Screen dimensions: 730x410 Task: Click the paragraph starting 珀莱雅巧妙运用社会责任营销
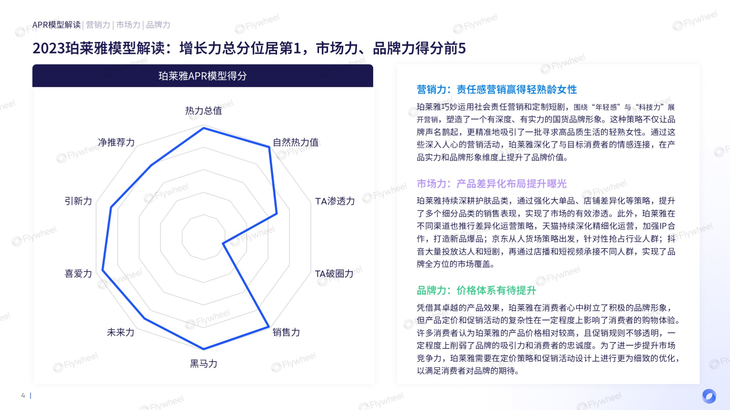[546, 132]
